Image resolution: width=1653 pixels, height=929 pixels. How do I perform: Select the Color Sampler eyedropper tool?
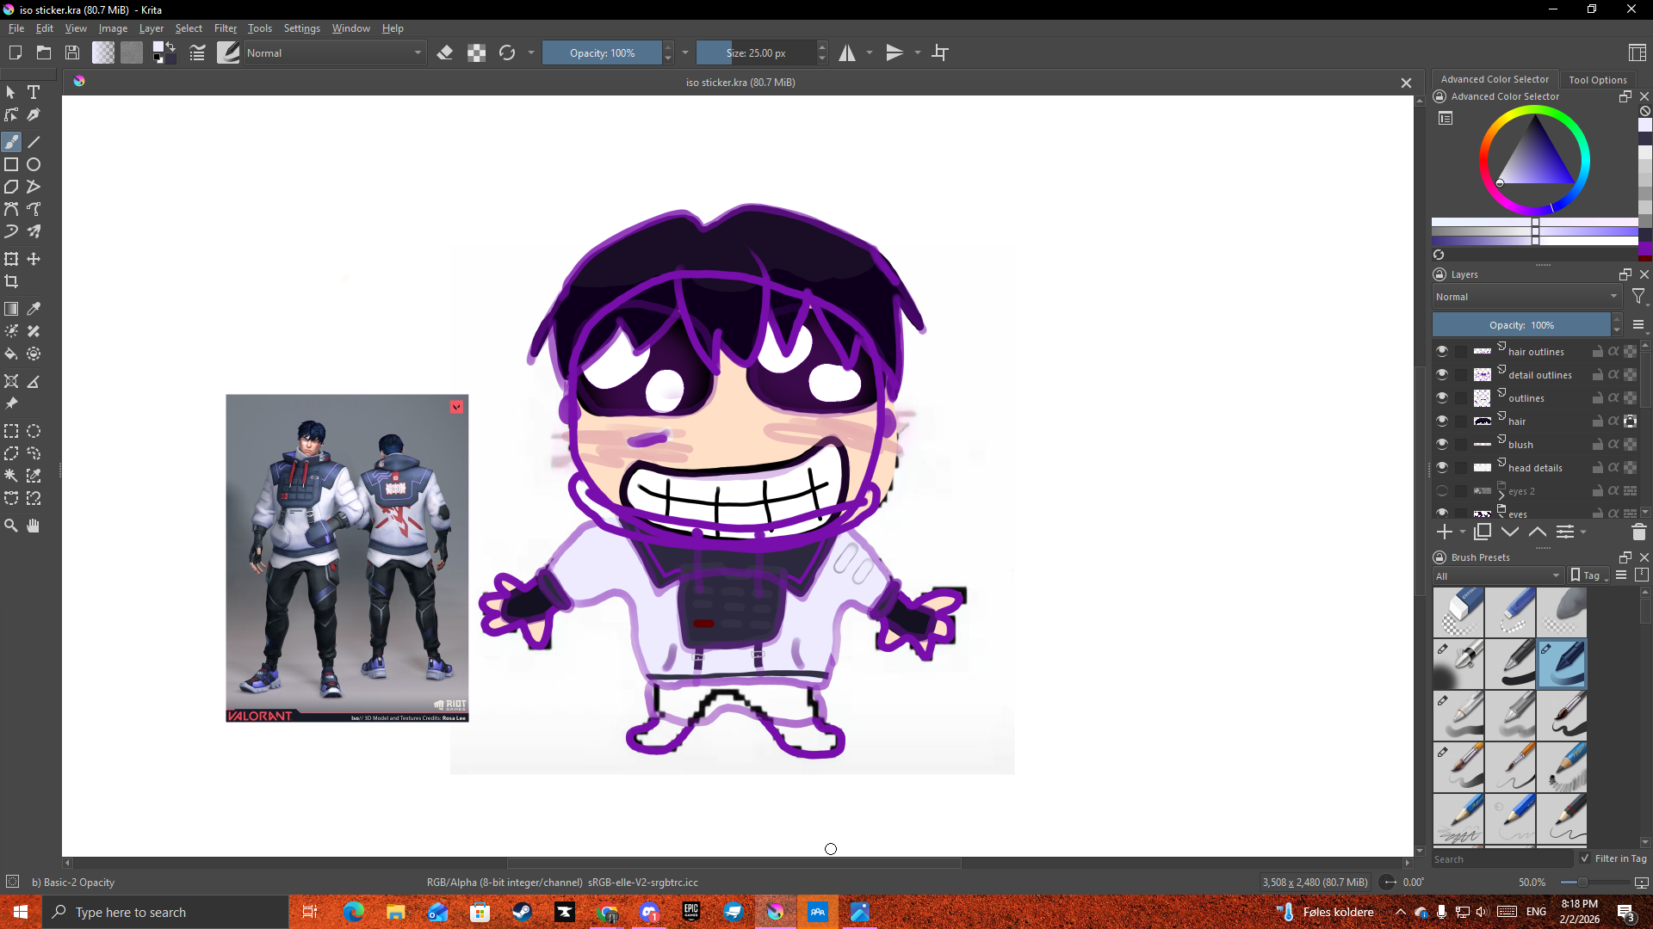coord(34,309)
